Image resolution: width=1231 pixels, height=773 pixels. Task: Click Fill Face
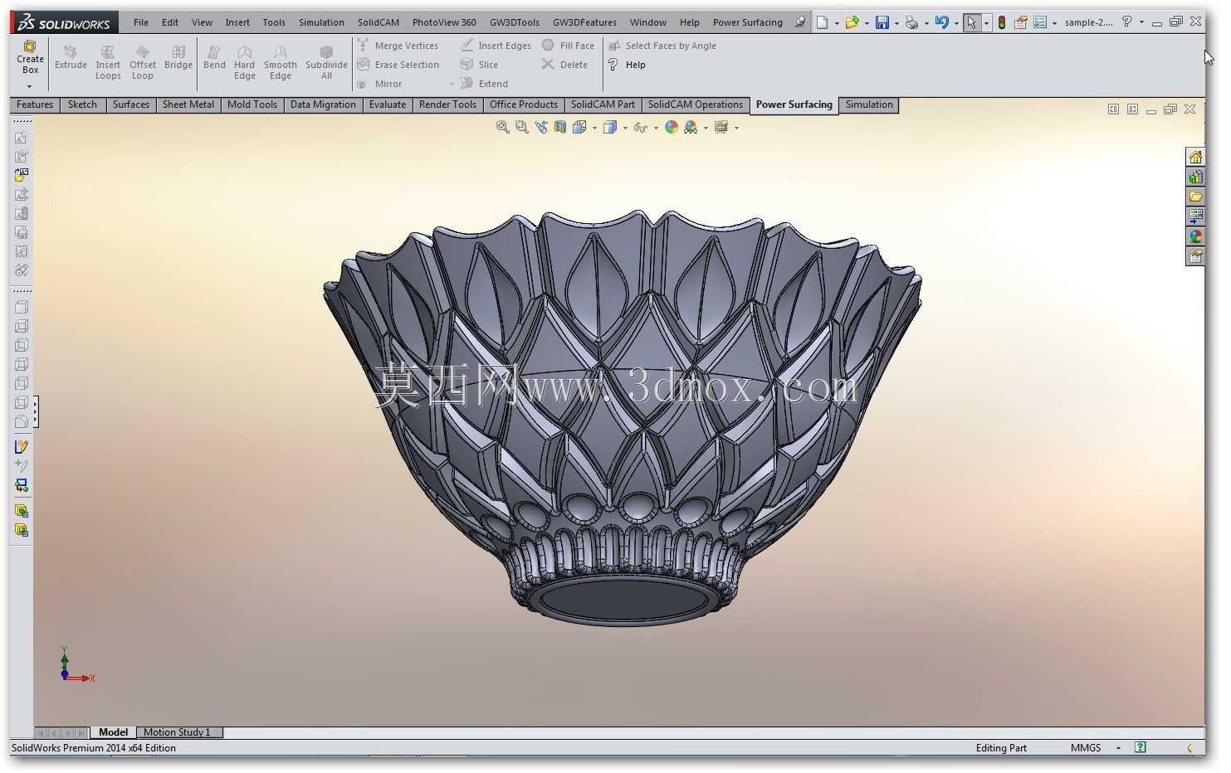pyautogui.click(x=569, y=46)
